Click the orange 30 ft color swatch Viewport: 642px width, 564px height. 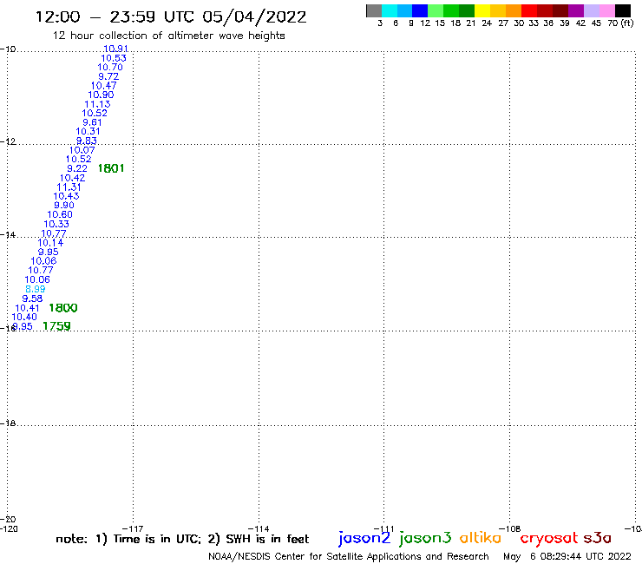click(x=514, y=10)
